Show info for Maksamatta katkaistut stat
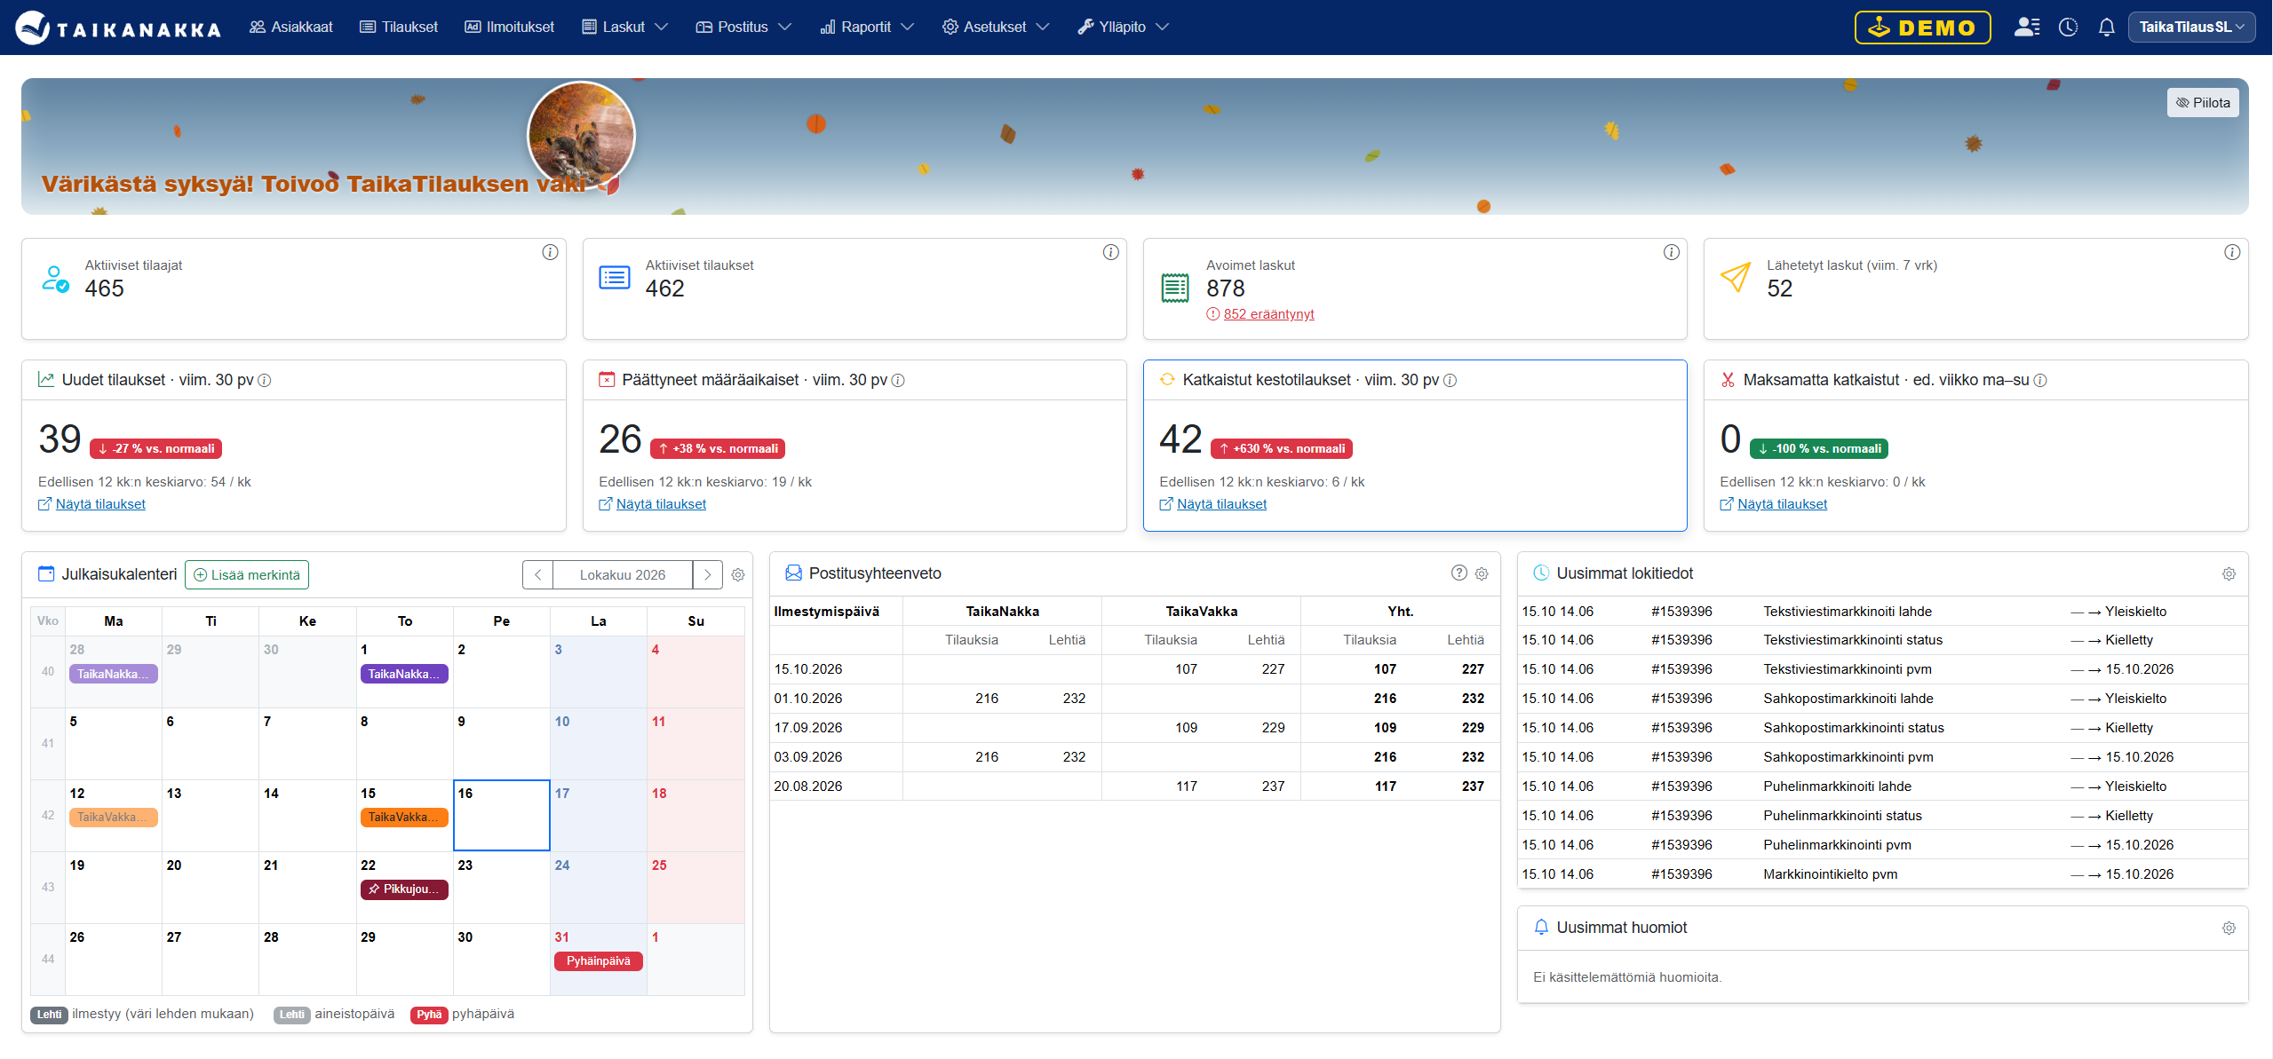The image size is (2273, 1059). point(2040,380)
